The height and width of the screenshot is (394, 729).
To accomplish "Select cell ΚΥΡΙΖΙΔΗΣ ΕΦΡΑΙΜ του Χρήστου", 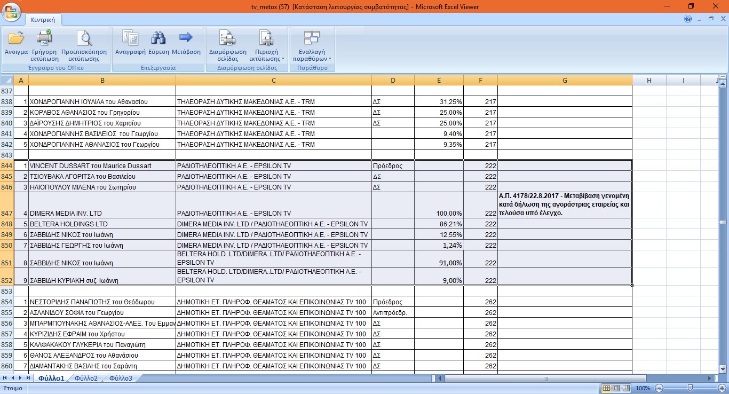I will click(102, 334).
